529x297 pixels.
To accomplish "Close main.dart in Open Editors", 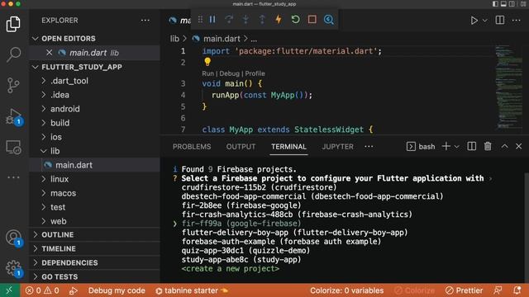I will [50, 53].
